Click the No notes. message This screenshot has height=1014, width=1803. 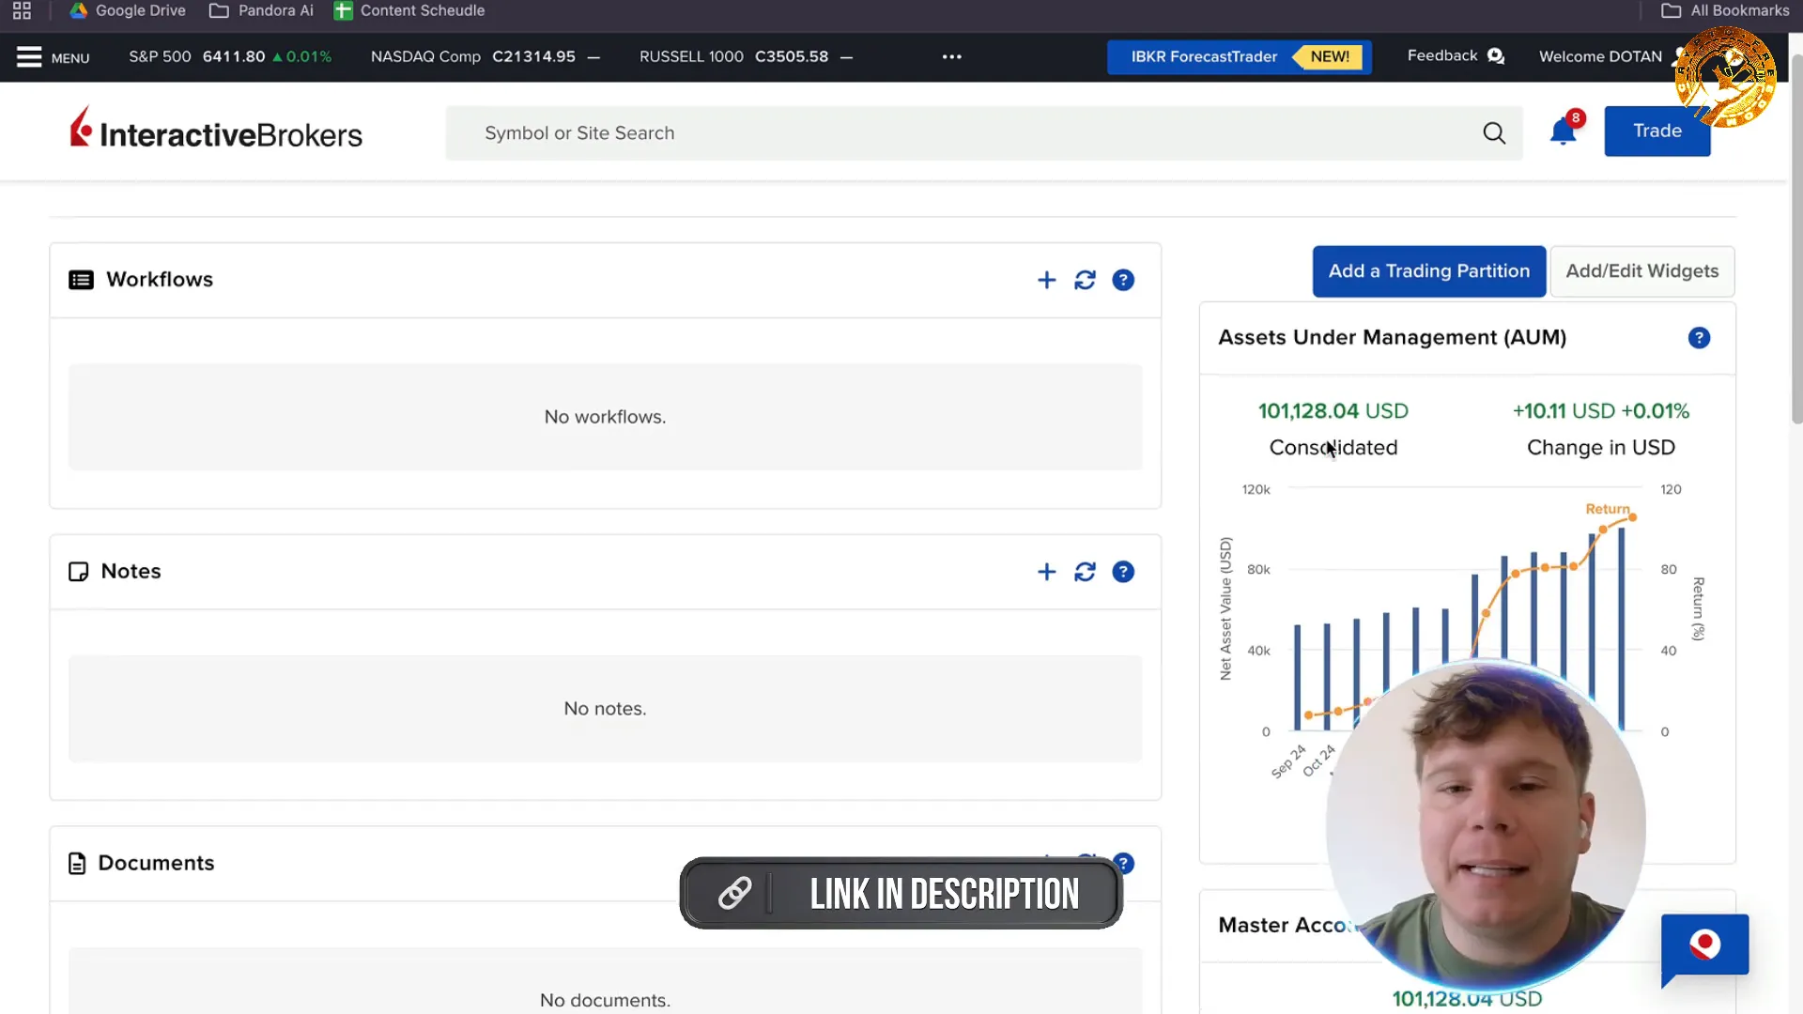click(605, 709)
